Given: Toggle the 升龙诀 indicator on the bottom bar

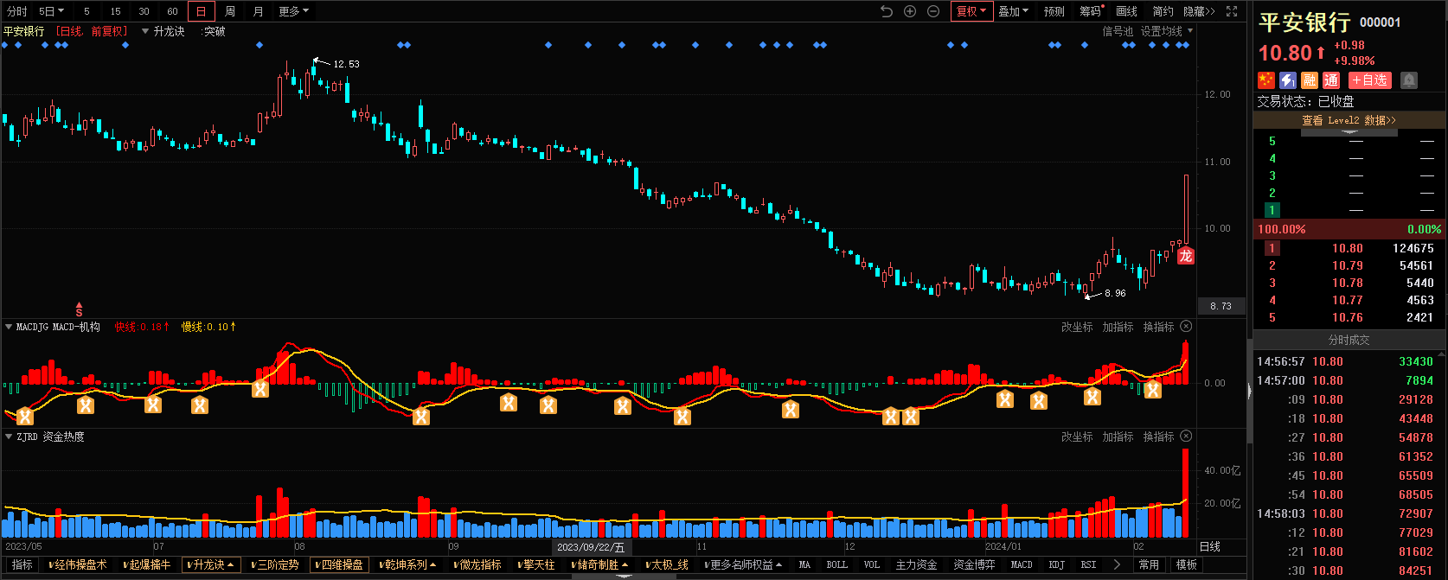Looking at the screenshot, I should coord(211,564).
